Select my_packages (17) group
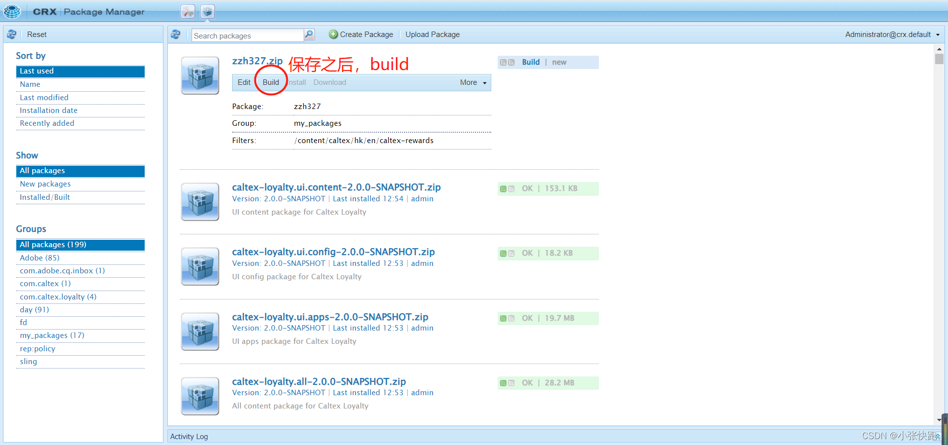Viewport: 948px width, 445px height. [80, 335]
